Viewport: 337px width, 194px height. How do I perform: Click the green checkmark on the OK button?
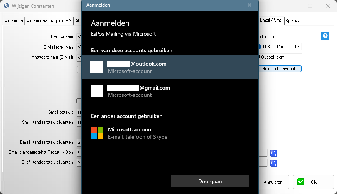click(x=301, y=182)
